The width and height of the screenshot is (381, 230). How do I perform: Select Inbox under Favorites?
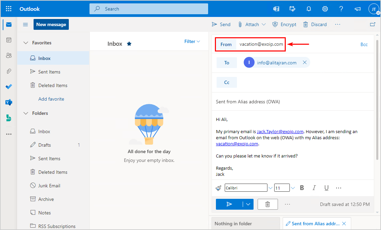point(53,58)
